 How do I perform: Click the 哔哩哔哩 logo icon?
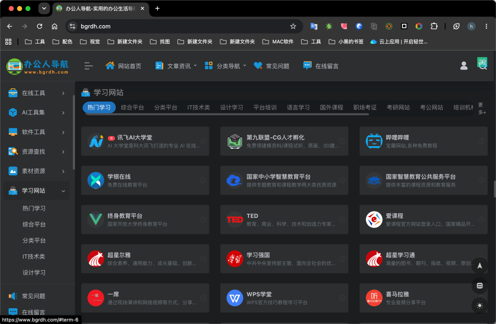pyautogui.click(x=374, y=141)
